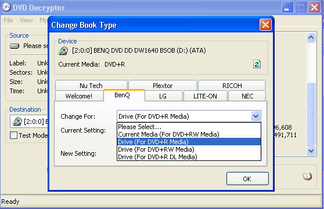
Task: Click the Destination drive icon
Action: 17,122
